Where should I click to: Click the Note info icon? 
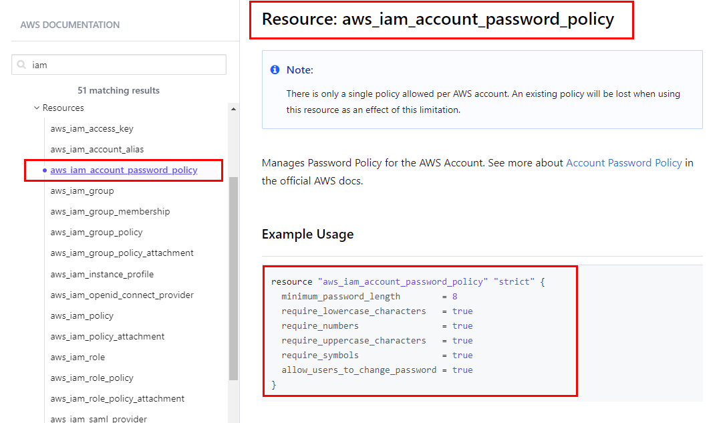[275, 69]
